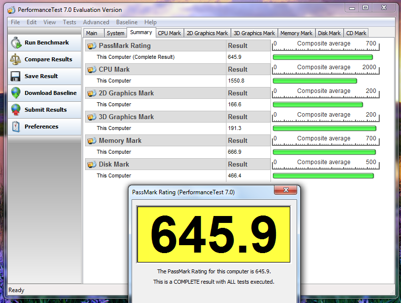This screenshot has height=303, width=401.
Task: Open the View menu
Action: 49,22
